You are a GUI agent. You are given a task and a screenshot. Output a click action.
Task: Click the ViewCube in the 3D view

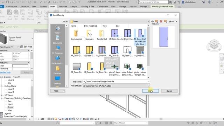pyautogui.click(x=214, y=44)
